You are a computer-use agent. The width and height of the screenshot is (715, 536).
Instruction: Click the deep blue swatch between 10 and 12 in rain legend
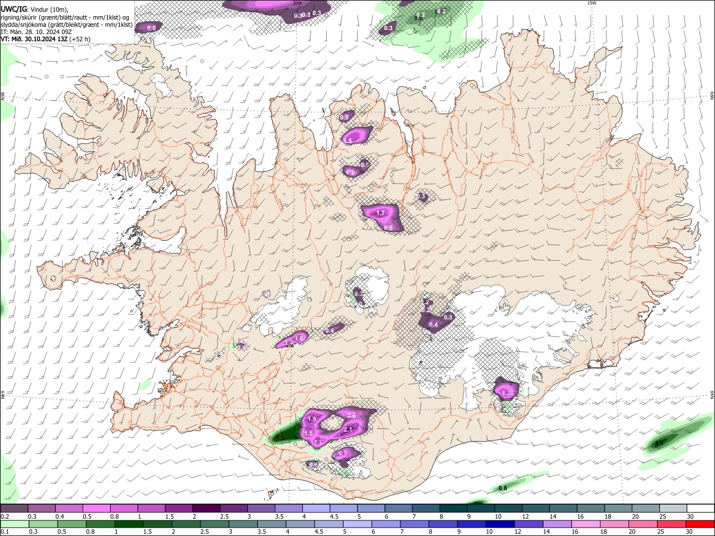[x=500, y=524]
